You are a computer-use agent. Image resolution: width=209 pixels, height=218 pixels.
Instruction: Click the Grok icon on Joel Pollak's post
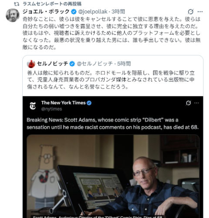(x=191, y=12)
